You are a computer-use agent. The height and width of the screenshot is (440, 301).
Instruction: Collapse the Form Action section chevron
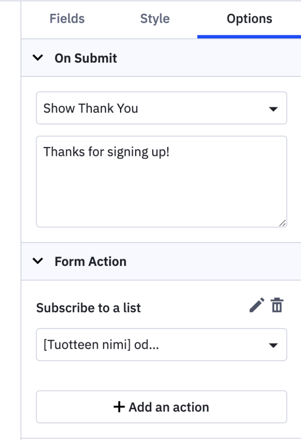38,261
